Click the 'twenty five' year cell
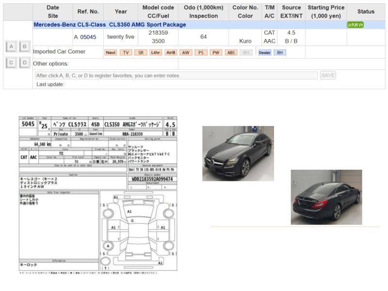This screenshot has height=291, width=388. (121, 37)
